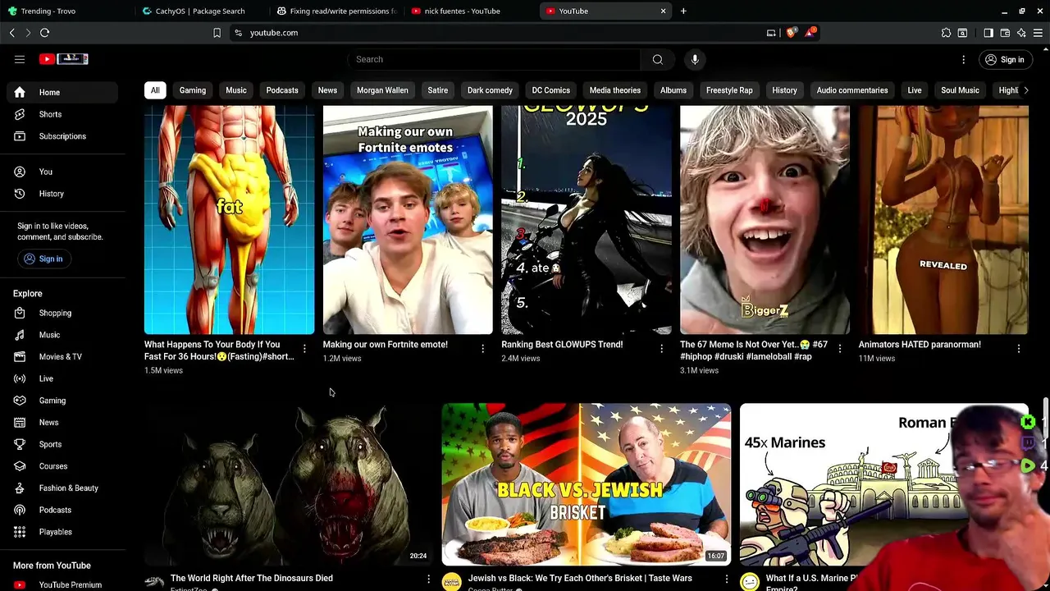Start voice search with the microphone

pos(695,59)
